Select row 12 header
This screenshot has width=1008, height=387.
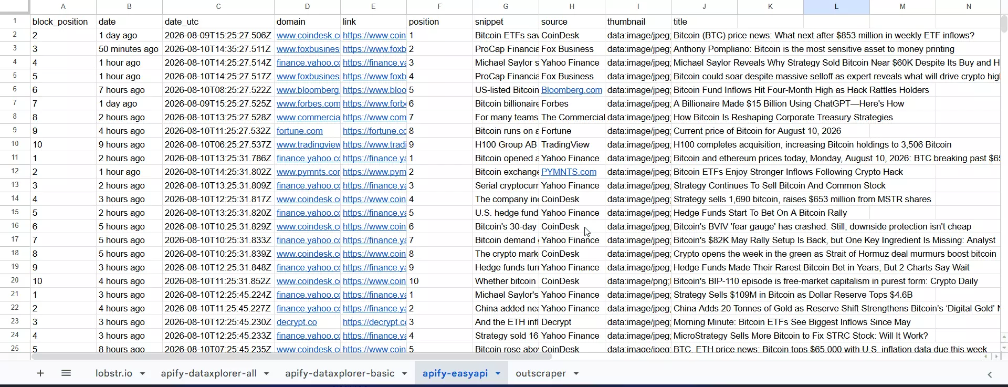[x=15, y=171]
